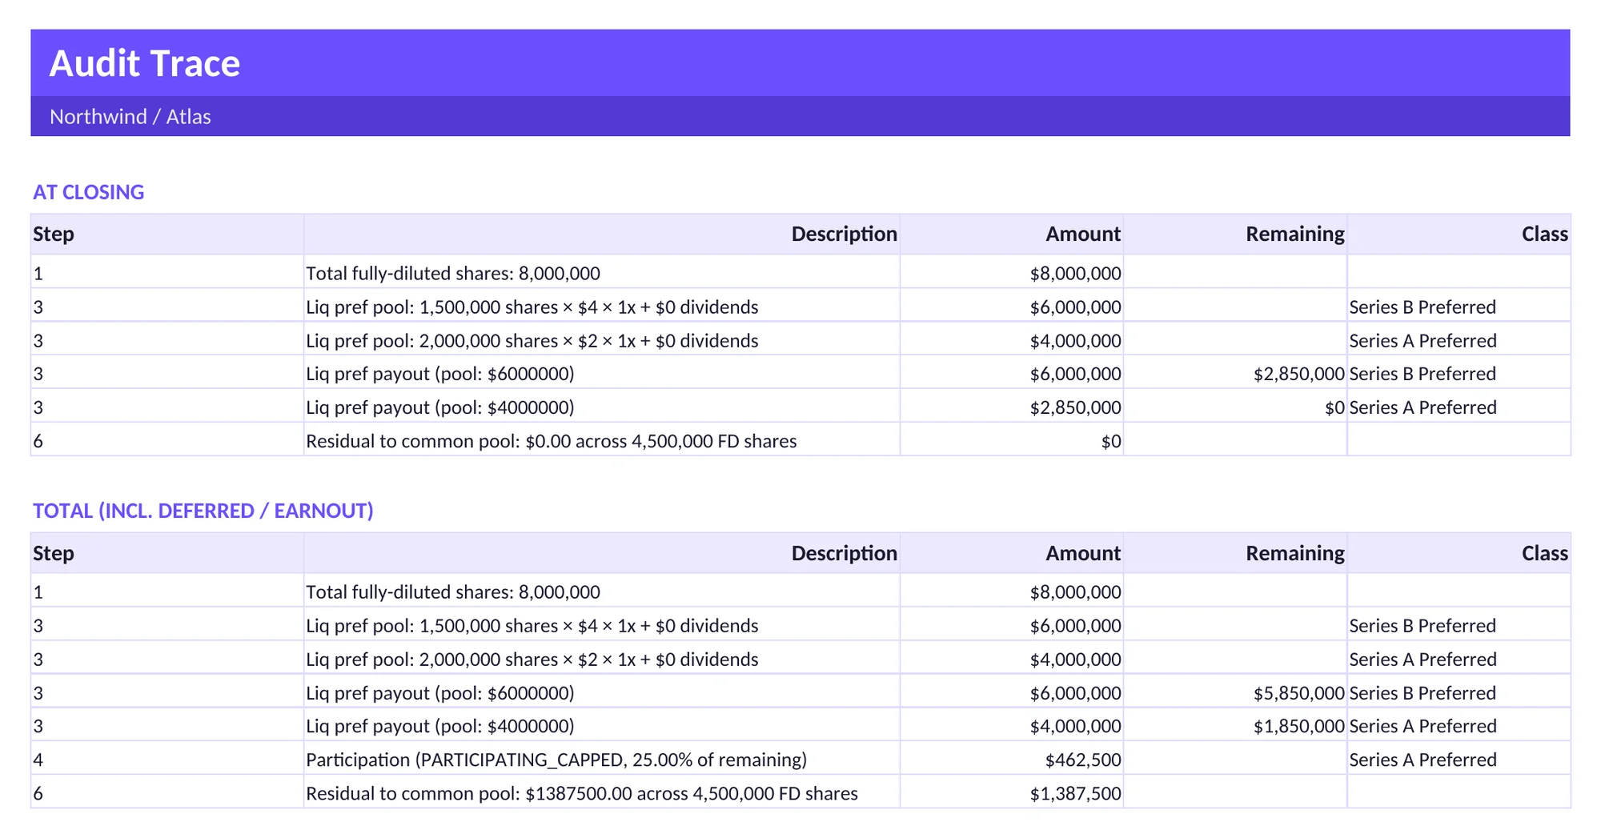
Task: Click the "Audit Trace" report title
Action: pos(145,63)
